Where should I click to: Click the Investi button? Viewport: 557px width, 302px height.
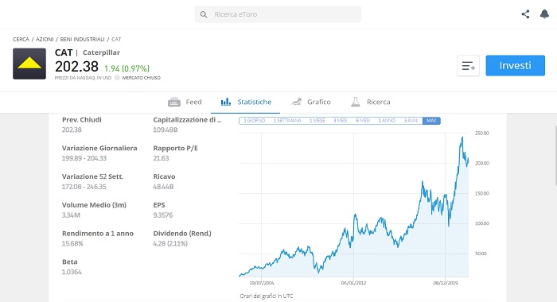515,66
